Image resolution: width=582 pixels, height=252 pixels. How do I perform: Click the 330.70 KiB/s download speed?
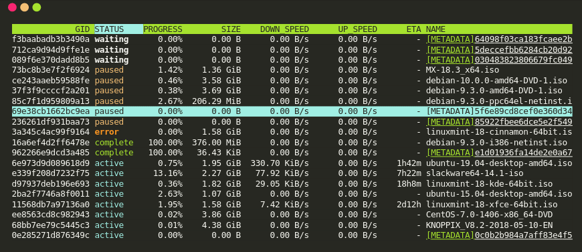280,163
